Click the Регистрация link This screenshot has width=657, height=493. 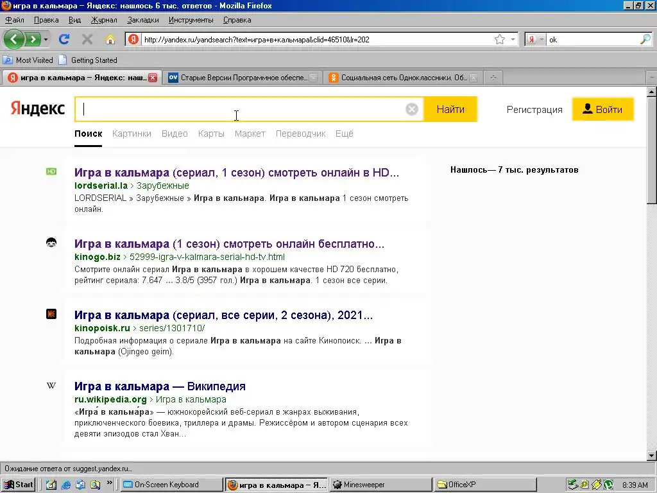point(534,110)
